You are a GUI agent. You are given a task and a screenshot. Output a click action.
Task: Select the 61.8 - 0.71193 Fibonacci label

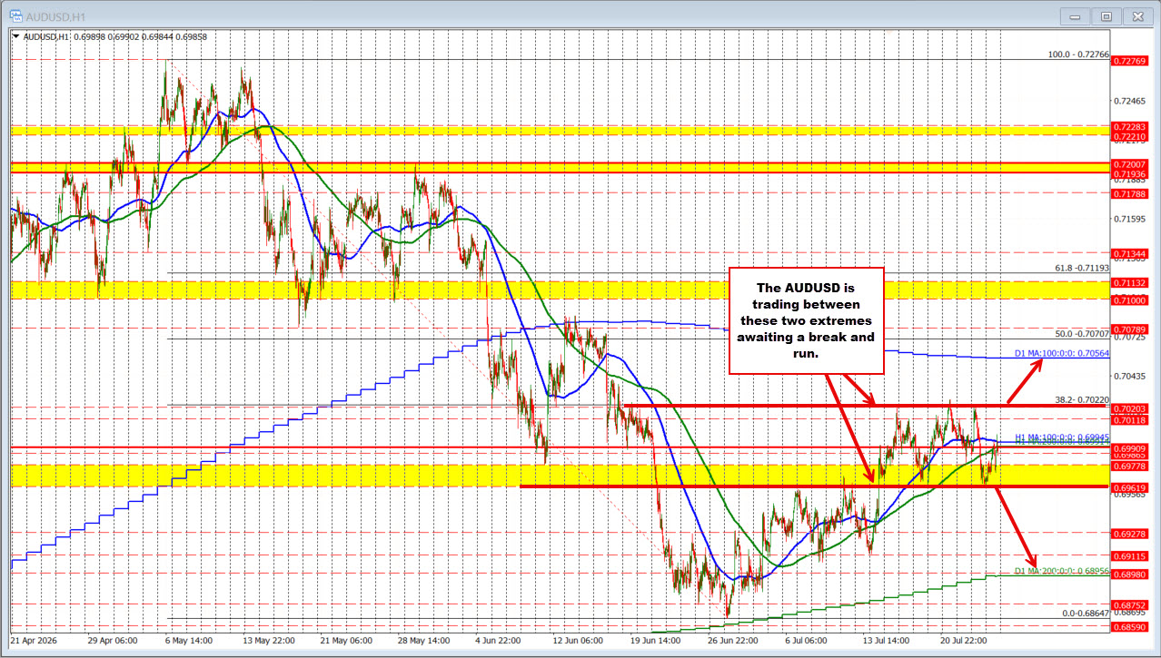[x=1082, y=269]
